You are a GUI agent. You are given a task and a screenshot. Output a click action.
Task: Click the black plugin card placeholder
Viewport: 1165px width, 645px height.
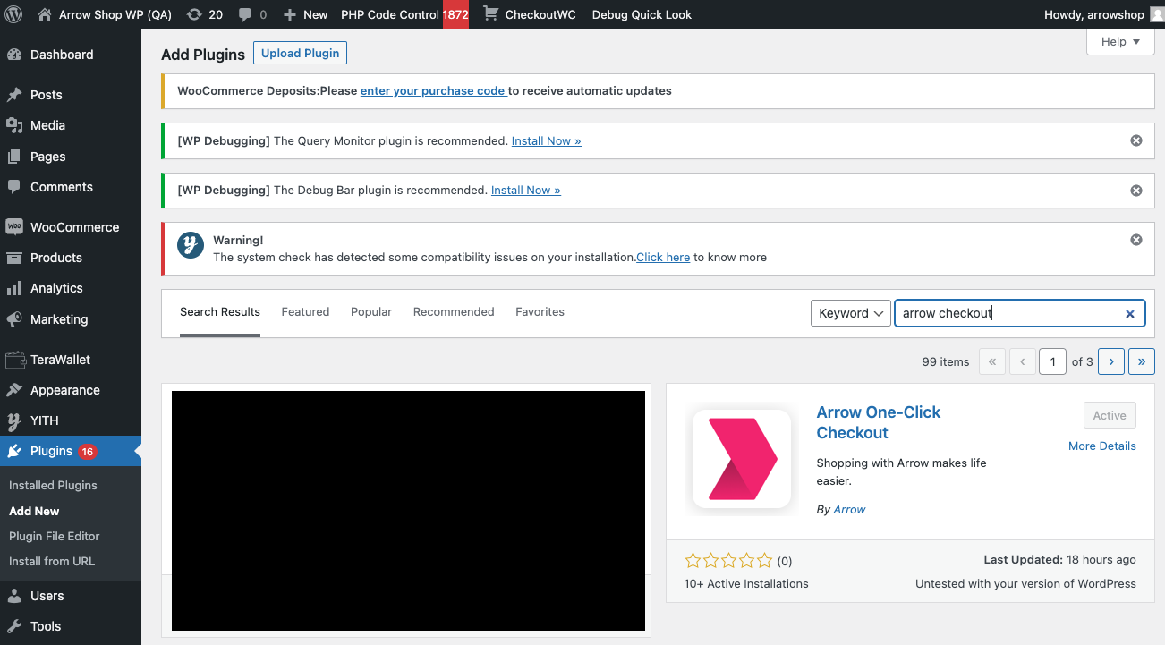pyautogui.click(x=408, y=511)
